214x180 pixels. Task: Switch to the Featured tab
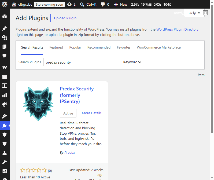(56, 47)
